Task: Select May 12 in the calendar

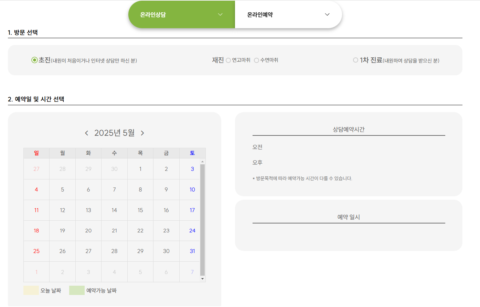Action: point(62,210)
